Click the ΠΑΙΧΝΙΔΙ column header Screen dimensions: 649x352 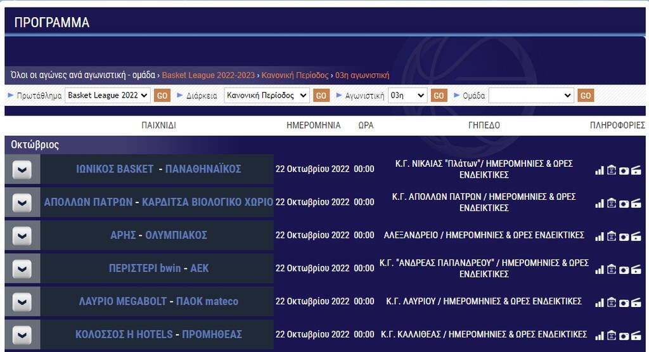point(159,125)
